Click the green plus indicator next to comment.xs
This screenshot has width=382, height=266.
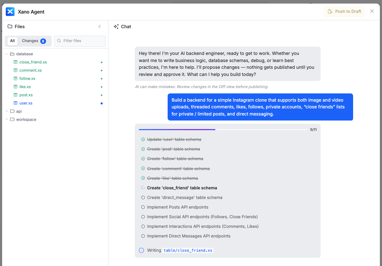[102, 71]
